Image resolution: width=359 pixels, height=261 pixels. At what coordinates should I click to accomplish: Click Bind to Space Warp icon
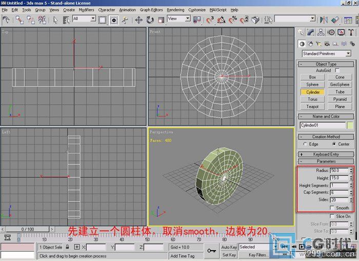click(42, 20)
